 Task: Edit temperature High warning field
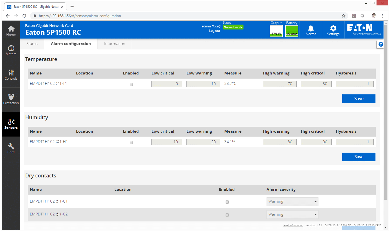tap(280, 84)
